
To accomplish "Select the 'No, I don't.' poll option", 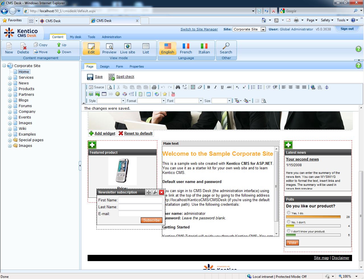I will pyautogui.click(x=289, y=222).
